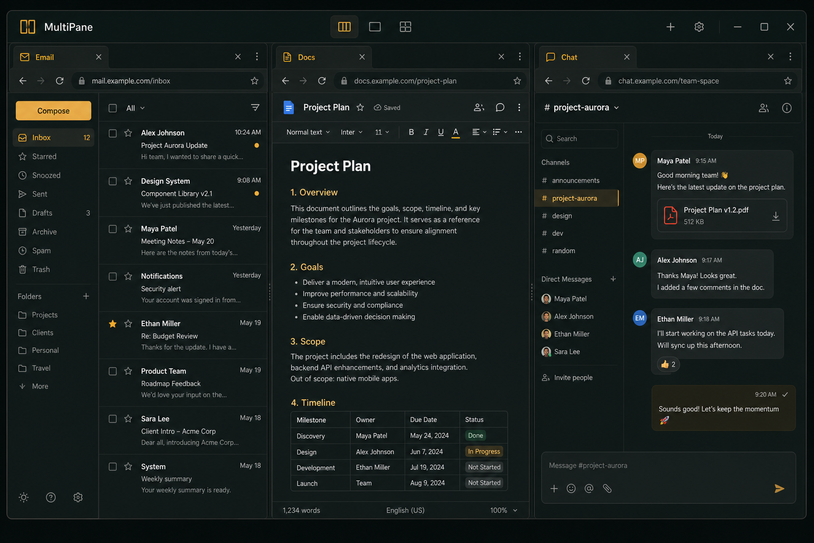Open the design channel
Viewport: 814px width, 543px height.
[577, 216]
